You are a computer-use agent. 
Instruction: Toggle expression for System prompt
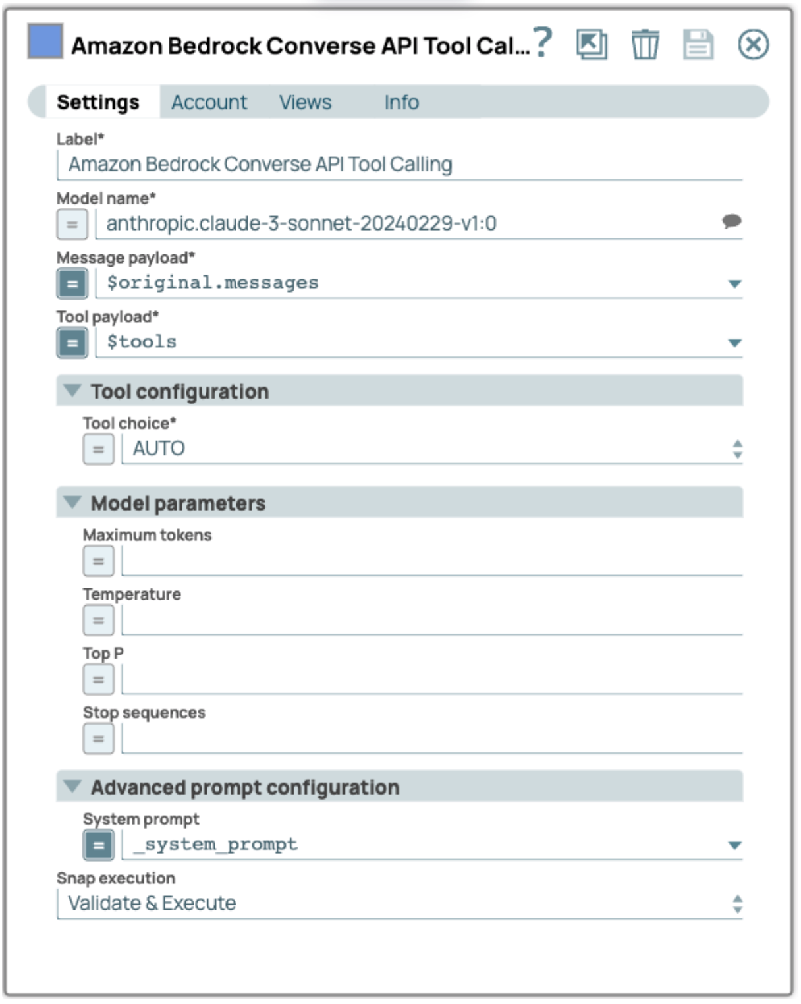coord(99,845)
